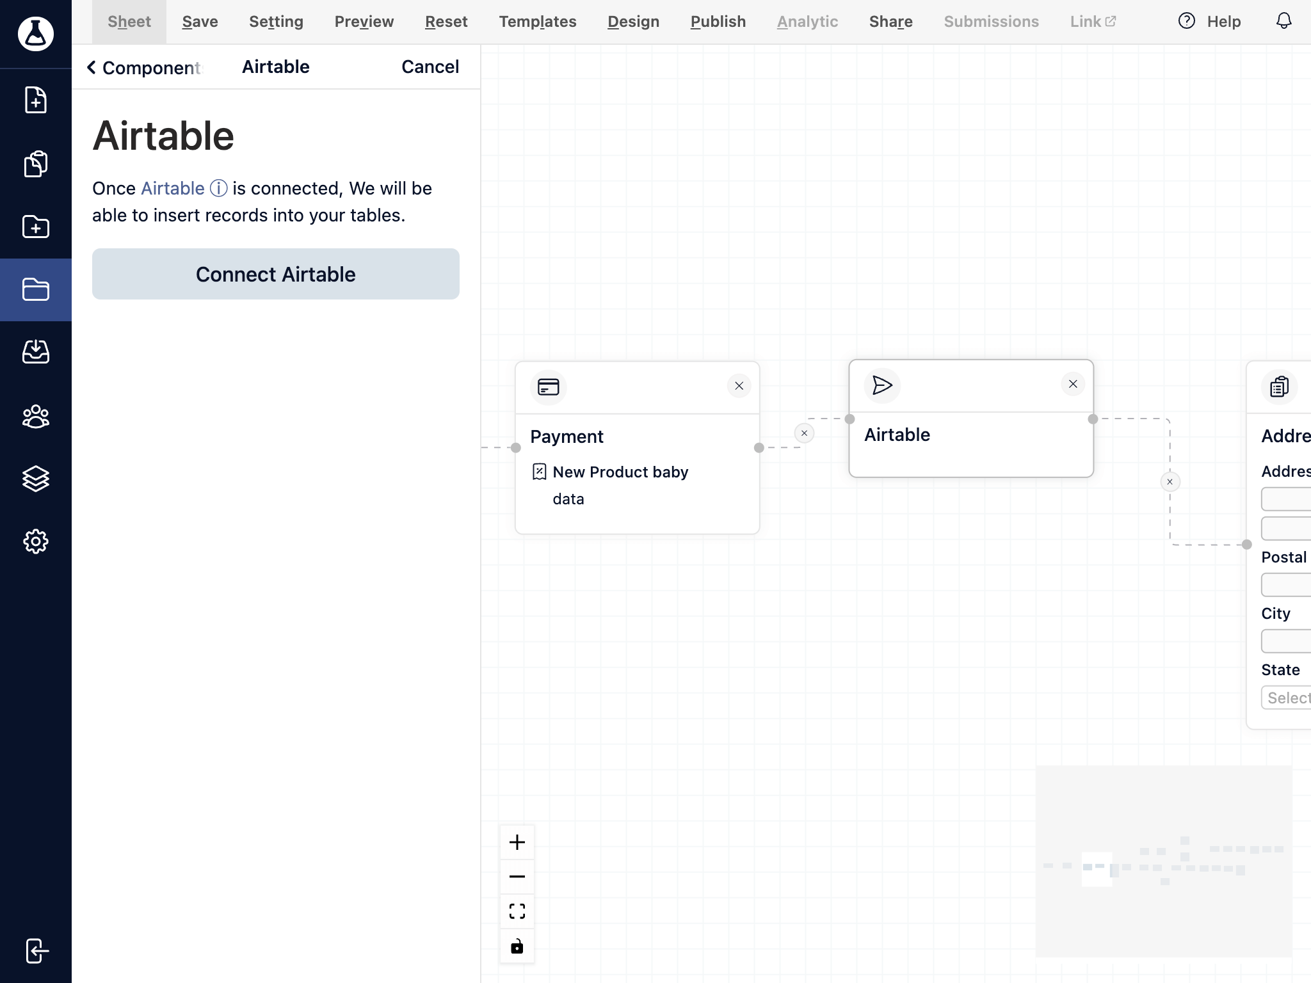The image size is (1311, 983).
Task: Click the first Address input field
Action: [1286, 499]
